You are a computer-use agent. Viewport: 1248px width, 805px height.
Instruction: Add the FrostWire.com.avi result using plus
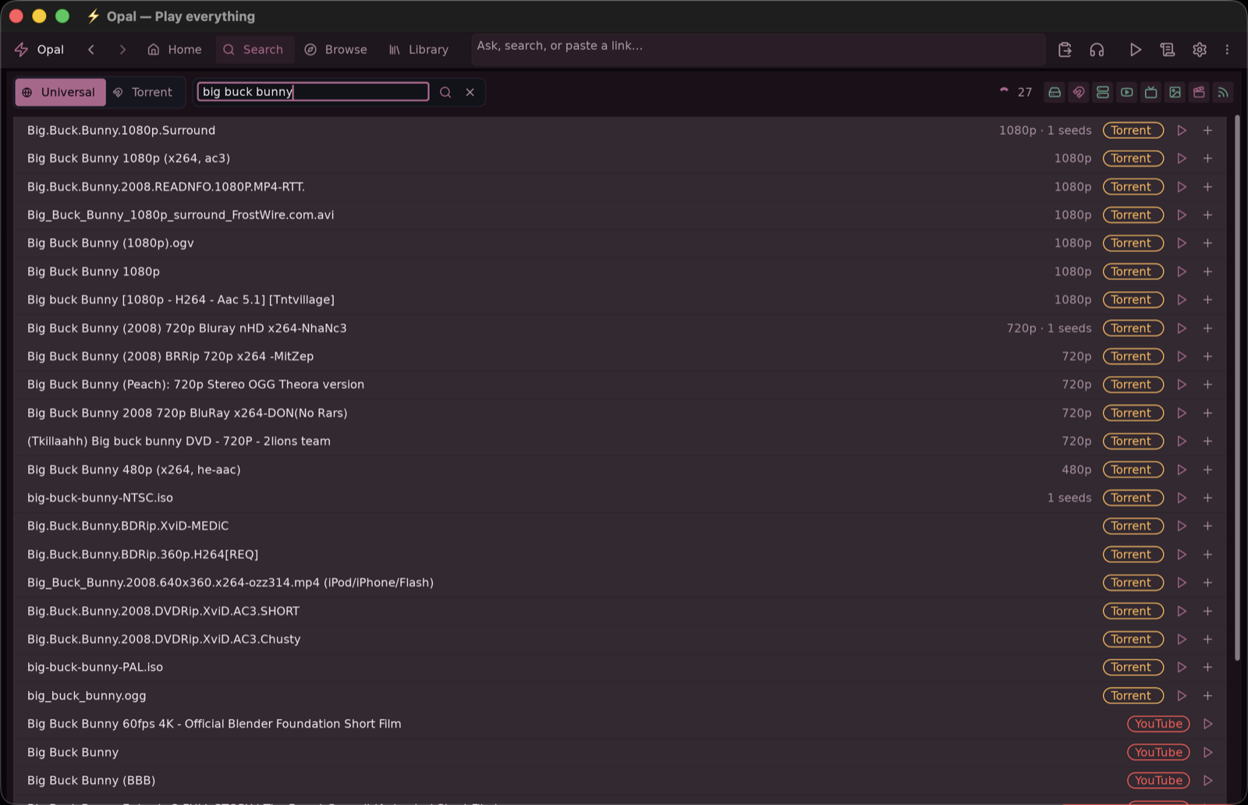click(1207, 215)
